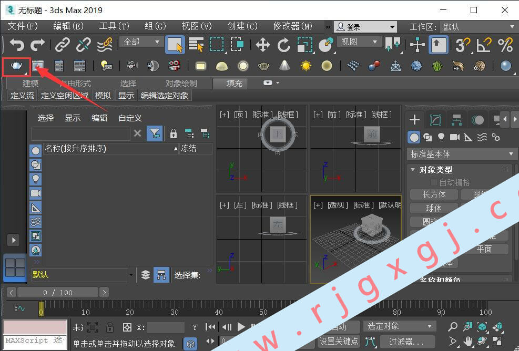Image resolution: width=519 pixels, height=351 pixels.
Task: Click the 模拟 ribbon button
Action: [x=103, y=96]
